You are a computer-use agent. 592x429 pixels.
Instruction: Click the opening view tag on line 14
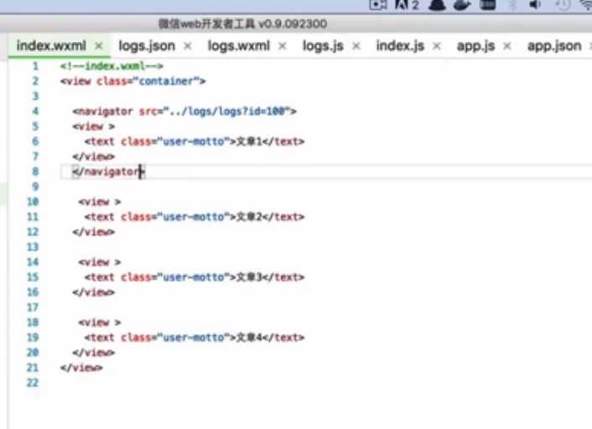coord(100,262)
